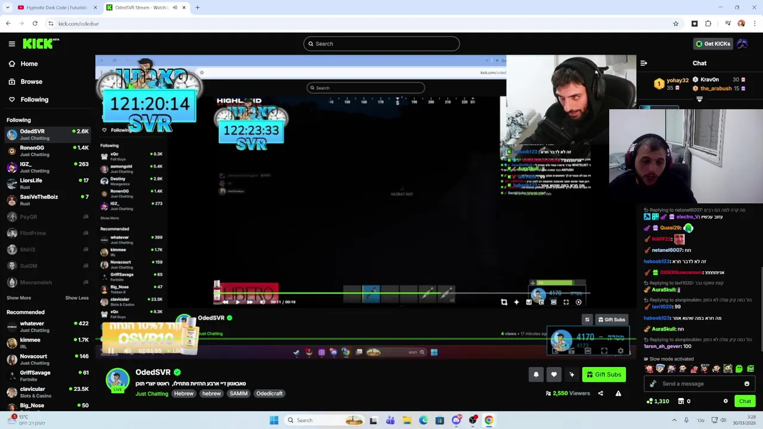The image size is (763, 429).
Task: Click Get KICKs button
Action: [713, 43]
